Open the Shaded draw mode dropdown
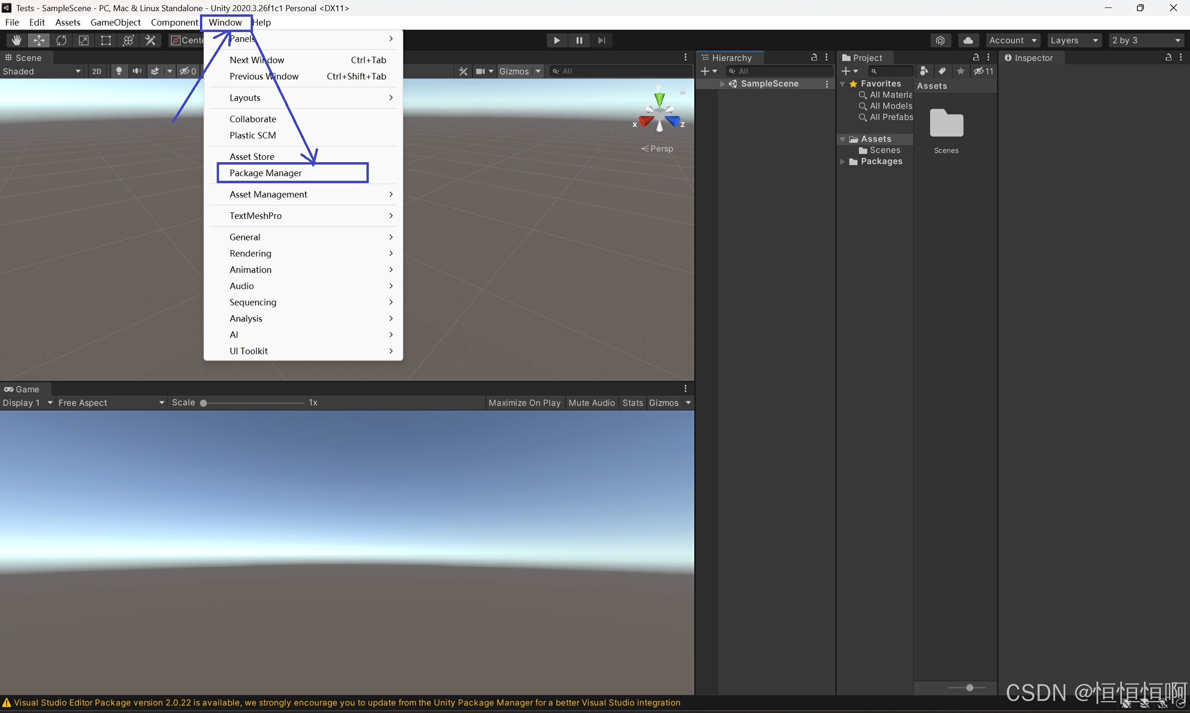This screenshot has height=713, width=1190. point(41,71)
